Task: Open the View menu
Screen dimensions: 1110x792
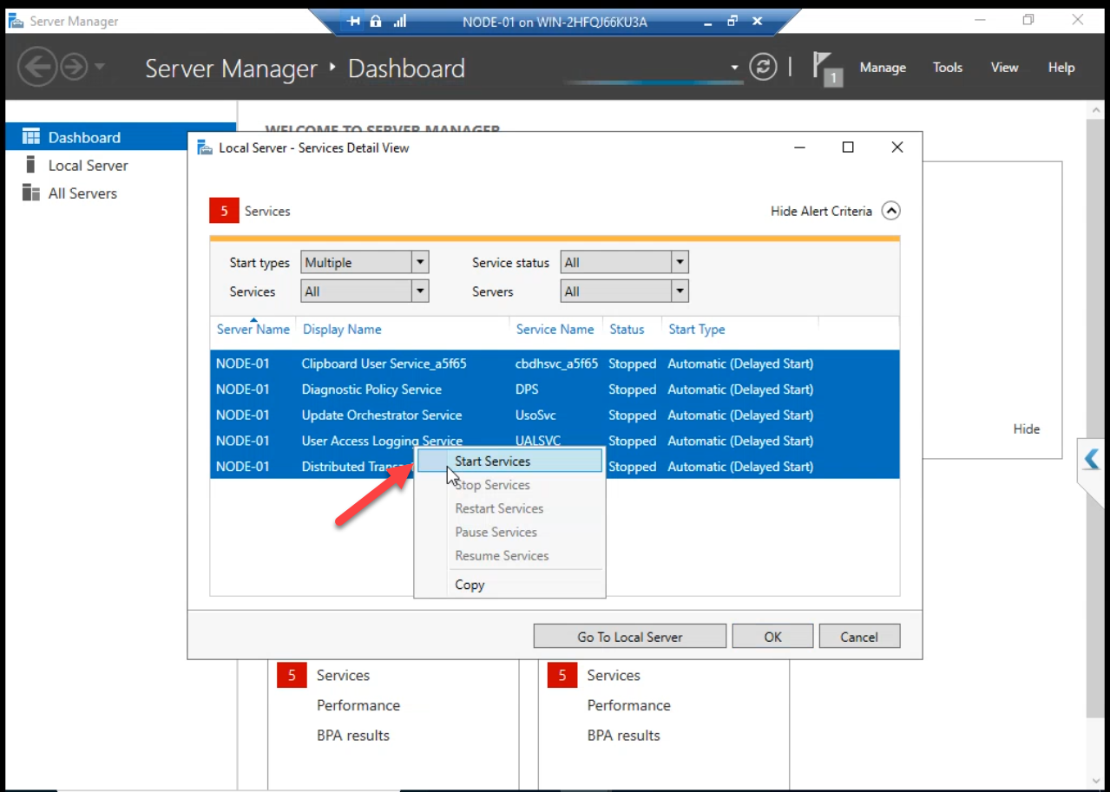Action: pos(1004,68)
